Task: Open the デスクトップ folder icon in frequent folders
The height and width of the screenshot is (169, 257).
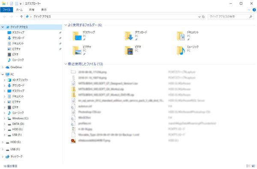Action: point(77,36)
